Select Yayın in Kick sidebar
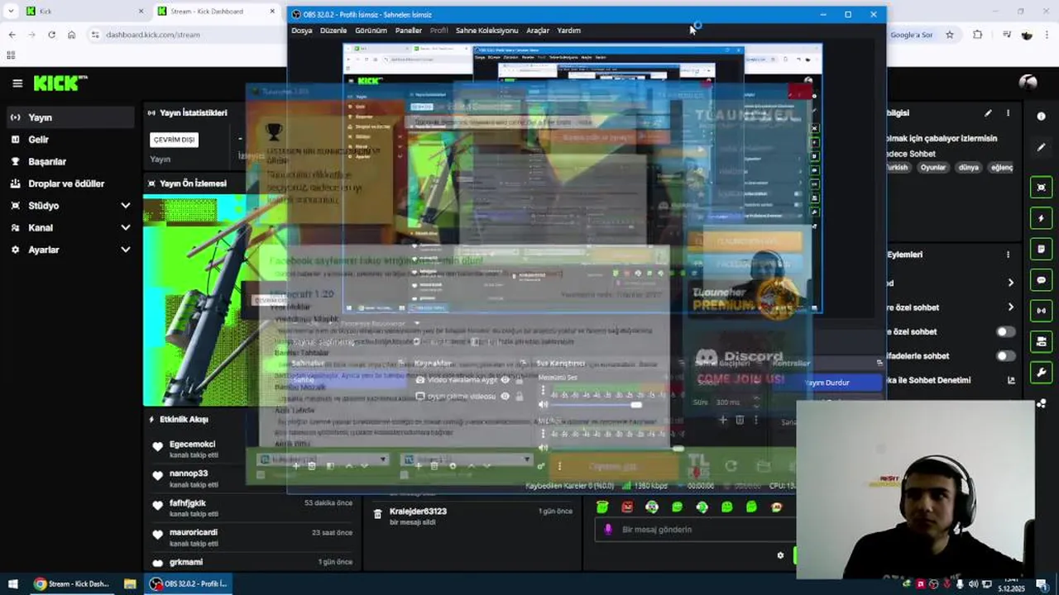This screenshot has height=595, width=1059. point(70,117)
